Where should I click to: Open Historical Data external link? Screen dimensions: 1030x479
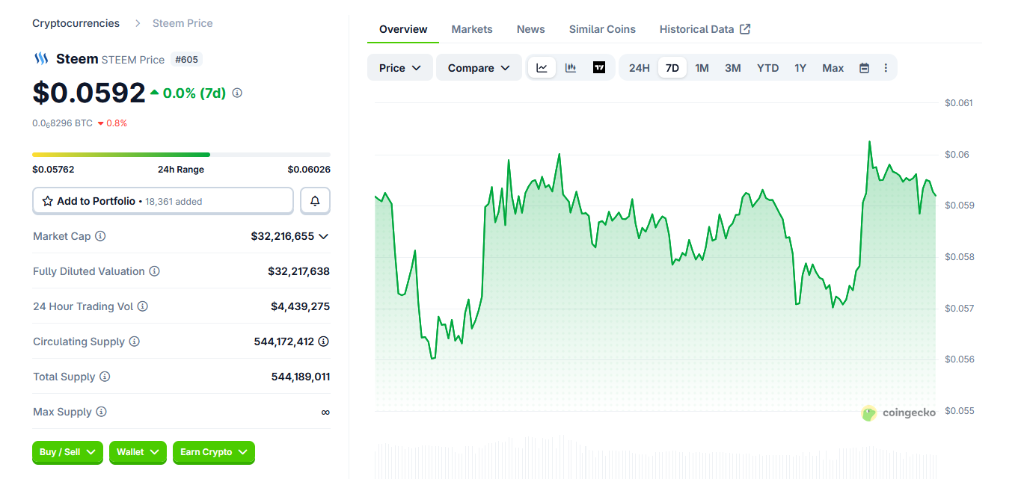coord(705,29)
